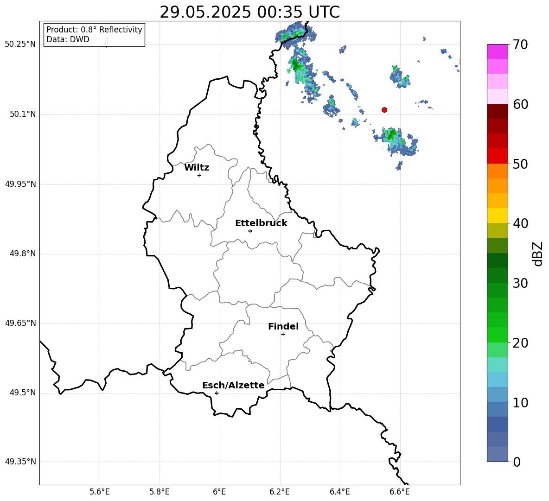549x501 pixels.
Task: Click the colorbar label 60
Action: pyautogui.click(x=520, y=104)
